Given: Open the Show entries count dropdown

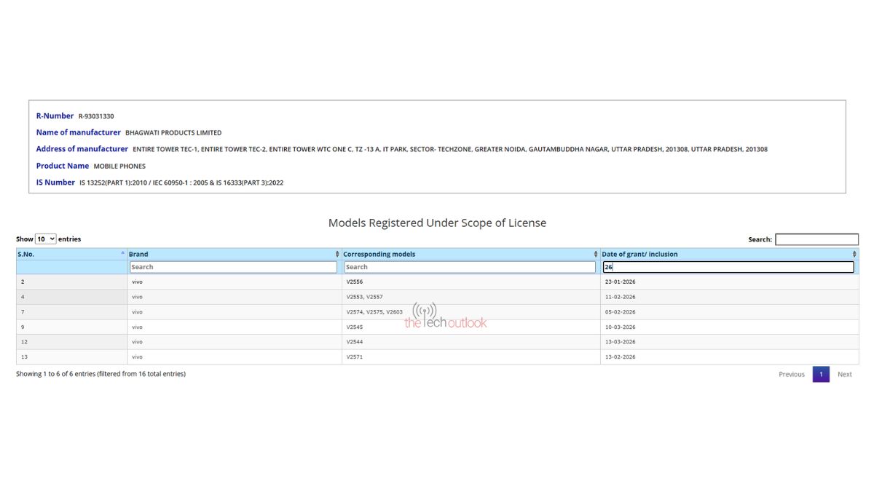Looking at the screenshot, I should [45, 239].
